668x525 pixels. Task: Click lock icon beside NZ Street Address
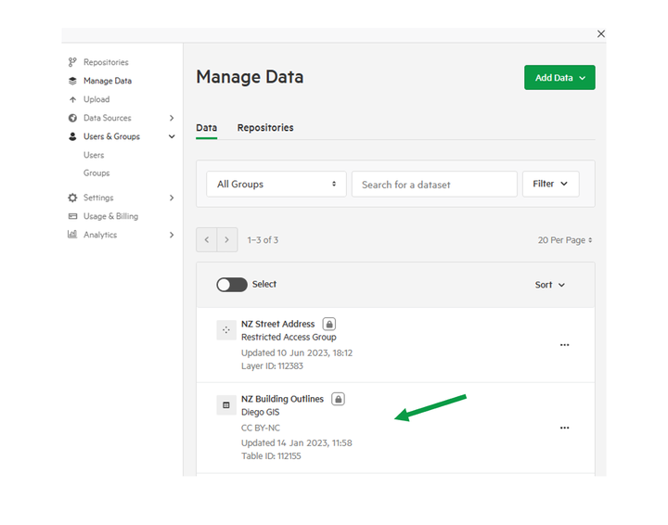(328, 324)
